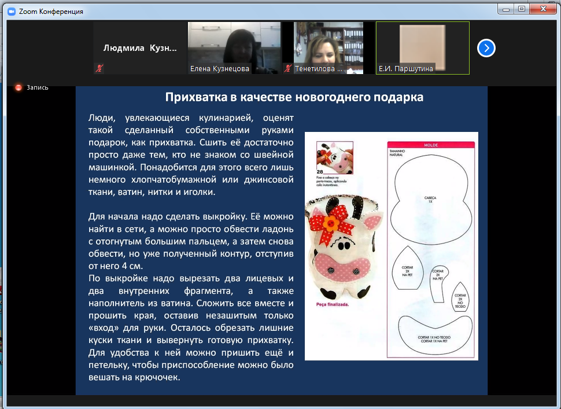Image resolution: width=561 pixels, height=409 pixels.
Task: Click the finished cow potholder photo
Action: (341, 246)
